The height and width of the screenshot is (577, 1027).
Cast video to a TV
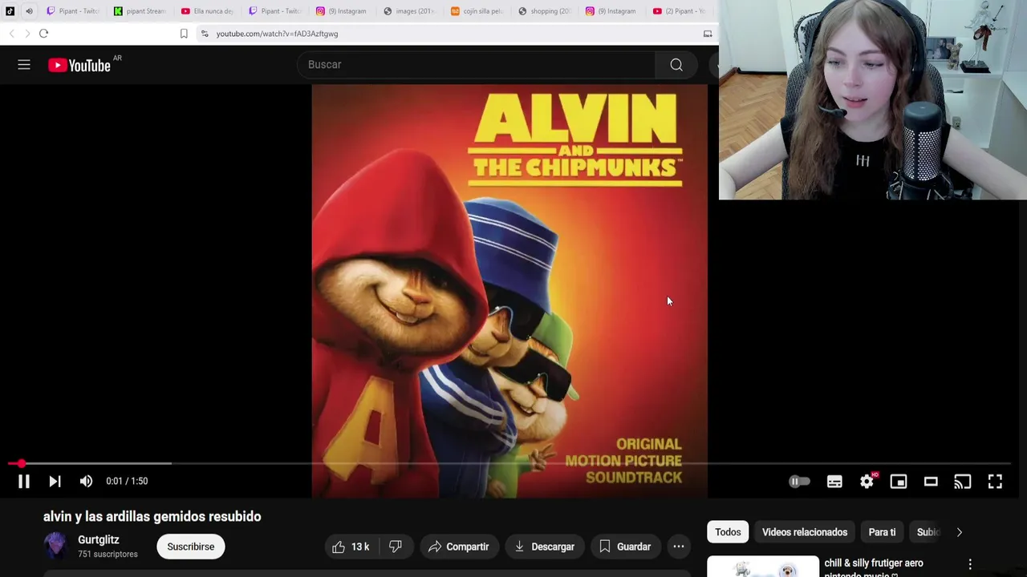[963, 482]
